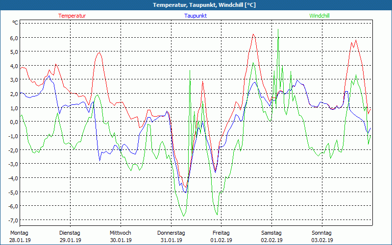Click the 03.02.19 date label

click(x=322, y=240)
